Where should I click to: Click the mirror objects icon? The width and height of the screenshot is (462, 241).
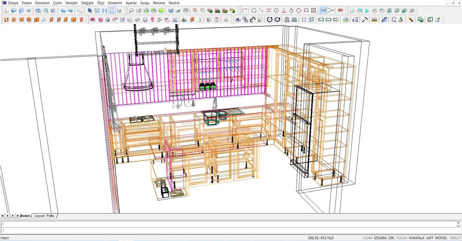click(287, 20)
